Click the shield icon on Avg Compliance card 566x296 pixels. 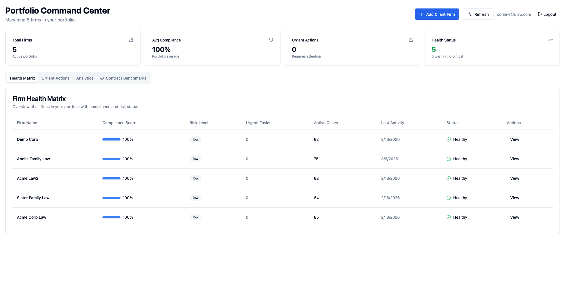[x=271, y=40]
